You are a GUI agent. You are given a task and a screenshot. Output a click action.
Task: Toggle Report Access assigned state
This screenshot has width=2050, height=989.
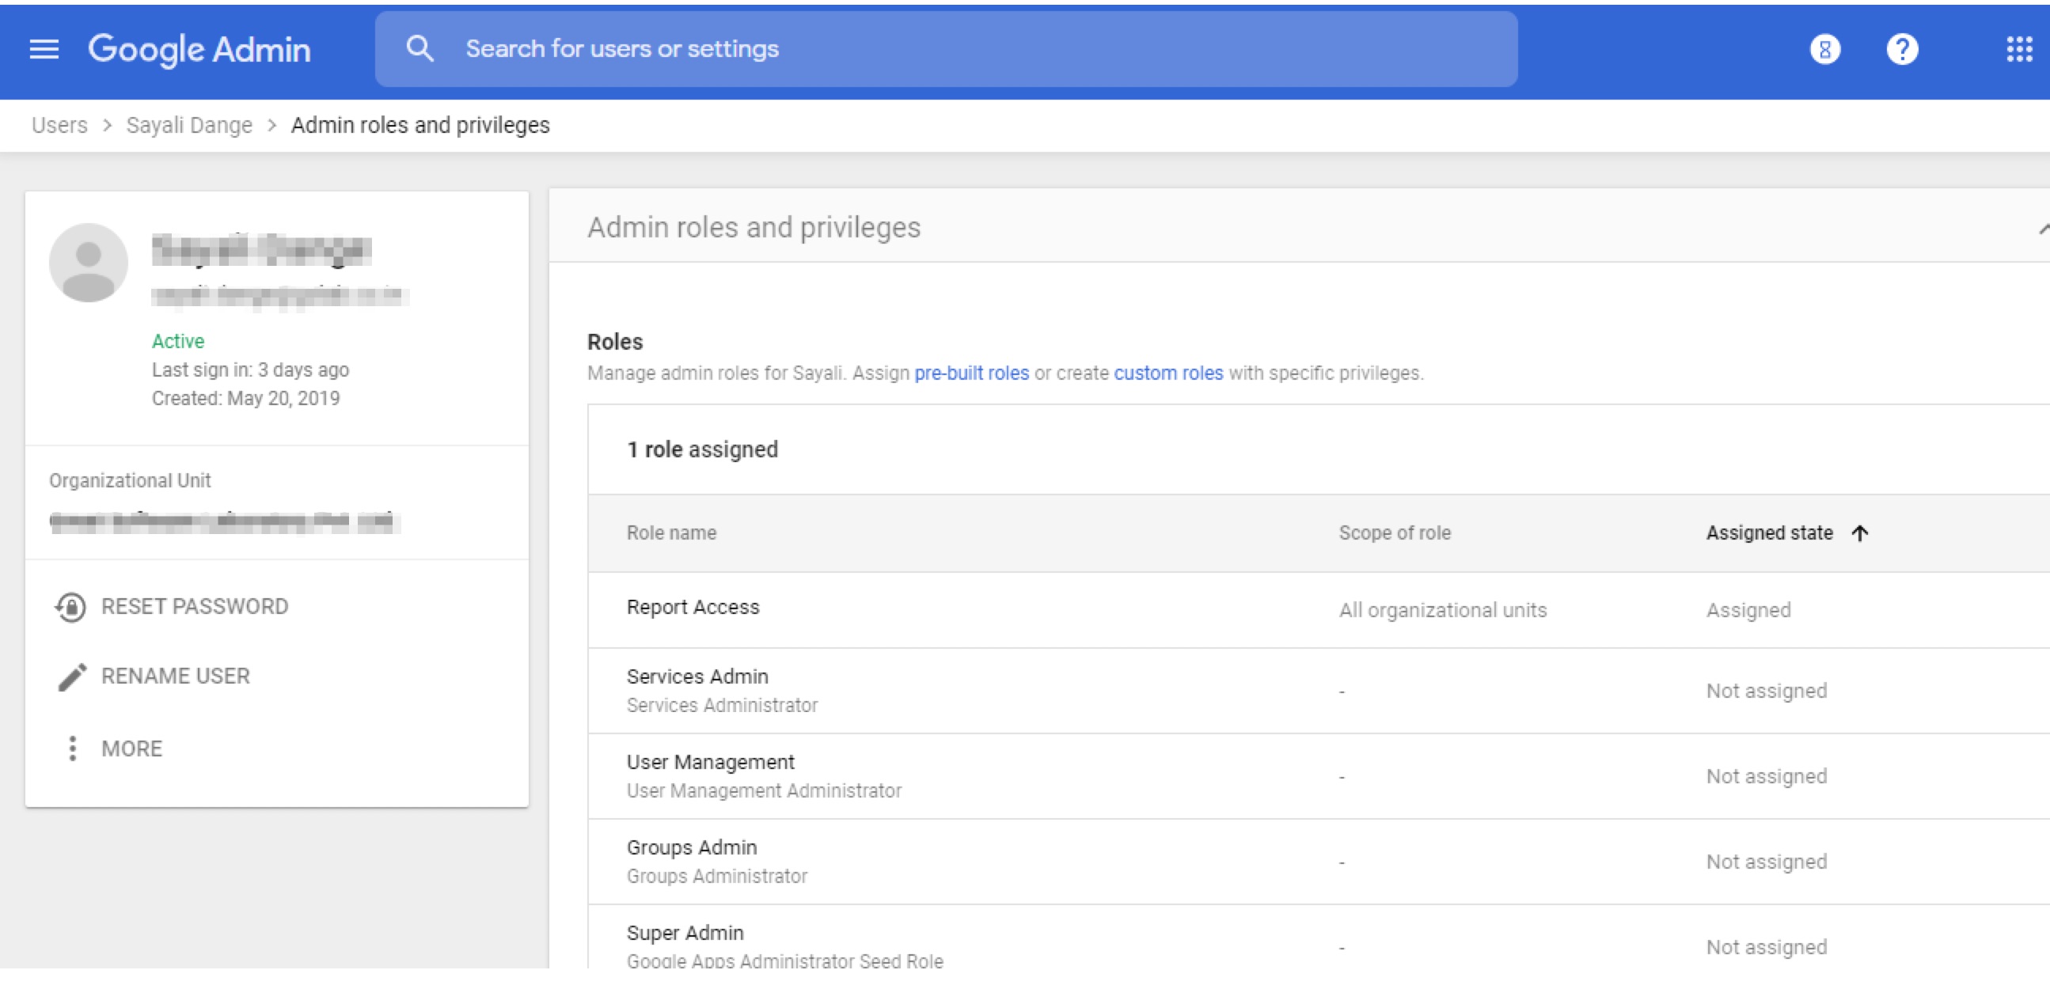click(x=1748, y=610)
